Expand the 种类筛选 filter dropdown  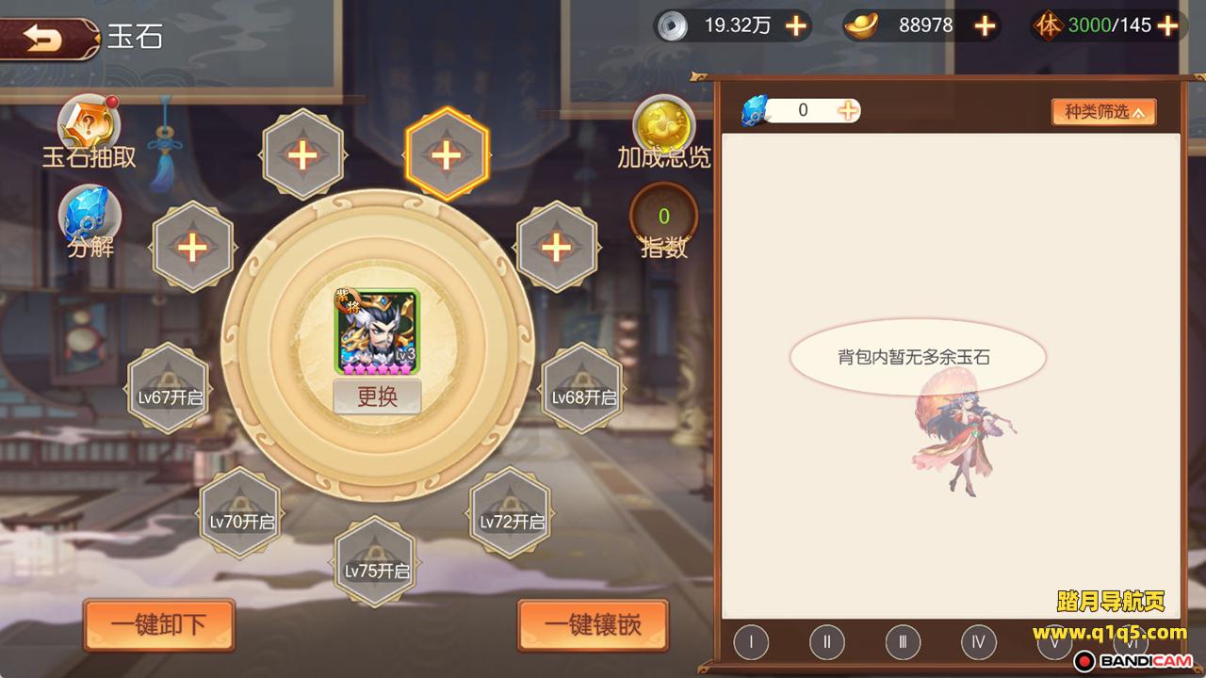(x=1104, y=112)
